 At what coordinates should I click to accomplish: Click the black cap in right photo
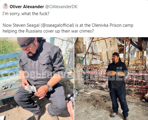click(116, 54)
